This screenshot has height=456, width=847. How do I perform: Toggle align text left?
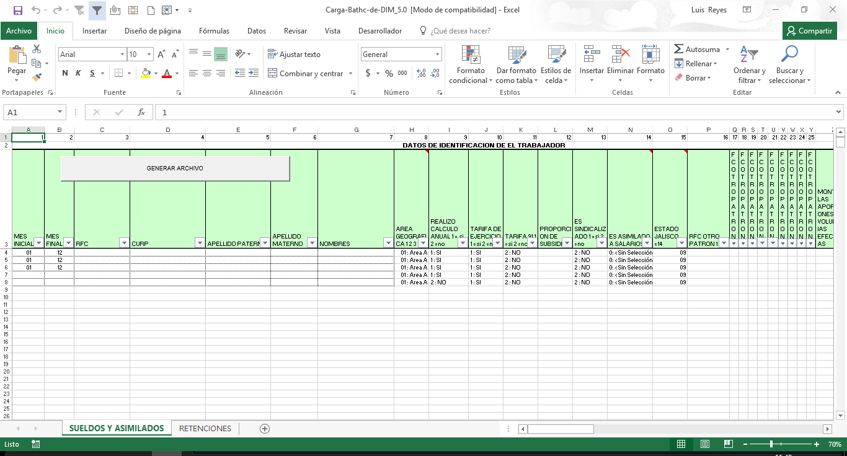coord(193,73)
